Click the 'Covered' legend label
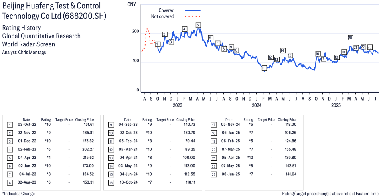Viewport: 383px width, 196px height. point(166,10)
